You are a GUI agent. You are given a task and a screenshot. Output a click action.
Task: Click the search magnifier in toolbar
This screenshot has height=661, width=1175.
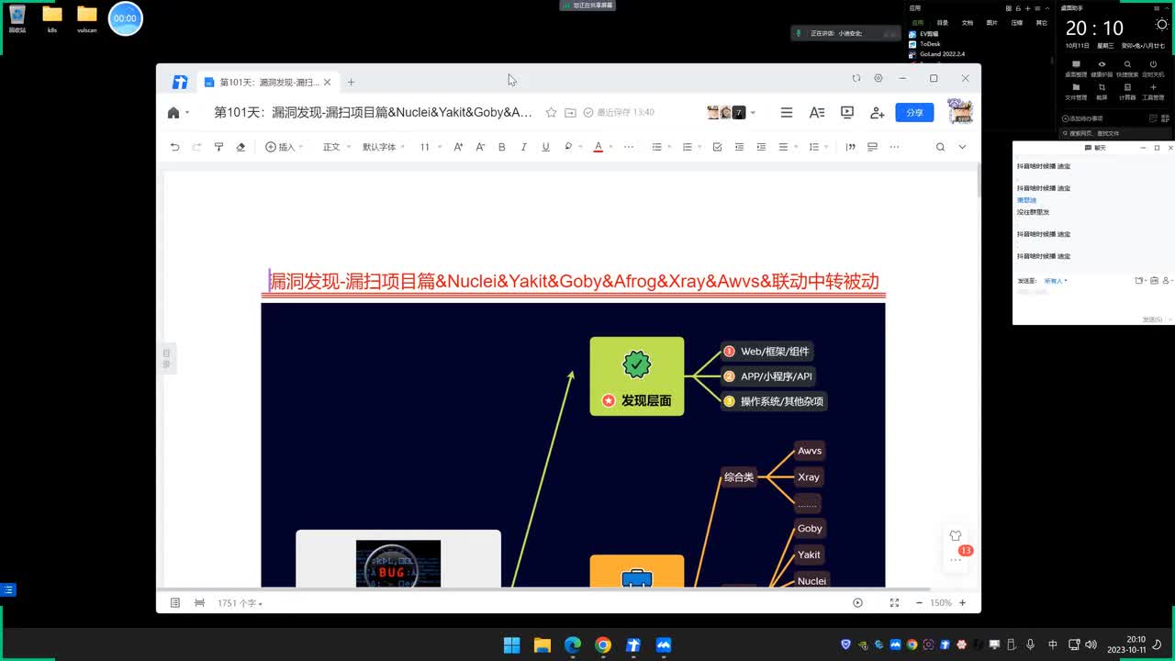[940, 147]
